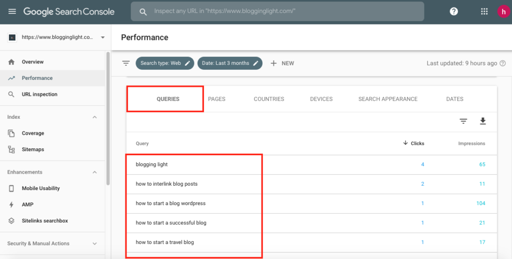Switch to the Queries tab

point(168,99)
